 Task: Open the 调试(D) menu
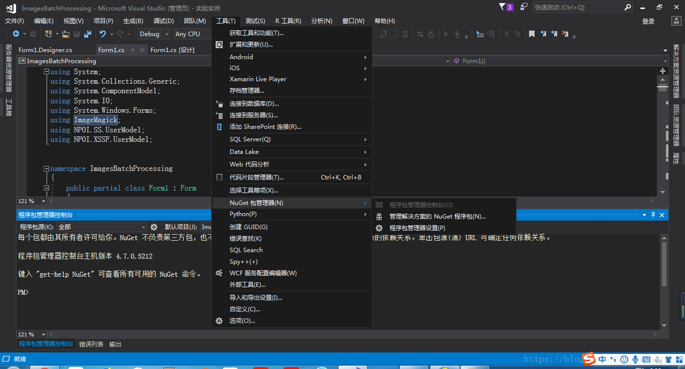[x=163, y=21]
